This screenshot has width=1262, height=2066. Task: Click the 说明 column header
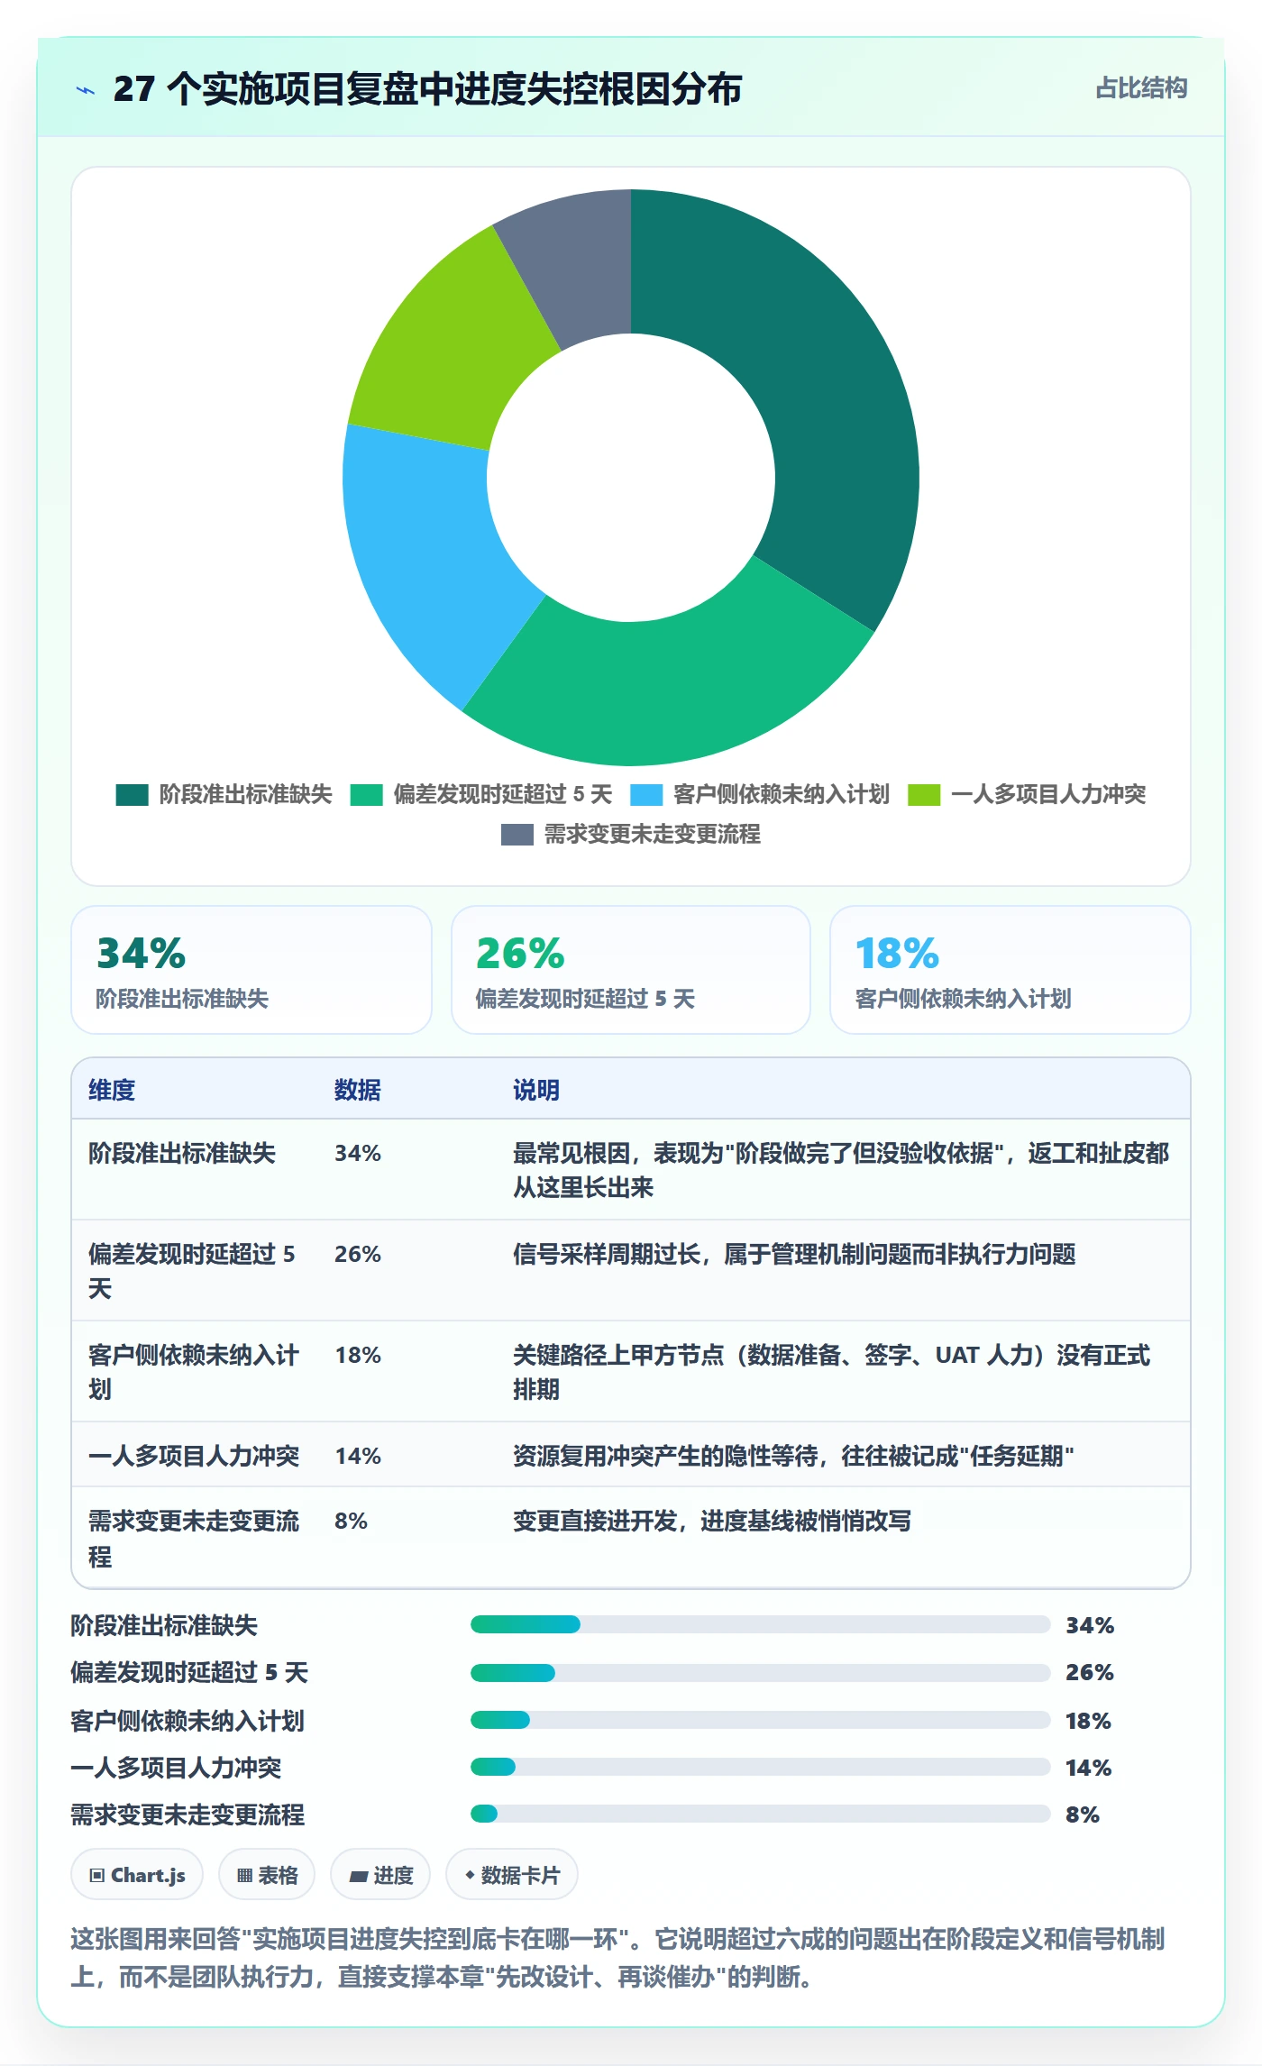(536, 1090)
